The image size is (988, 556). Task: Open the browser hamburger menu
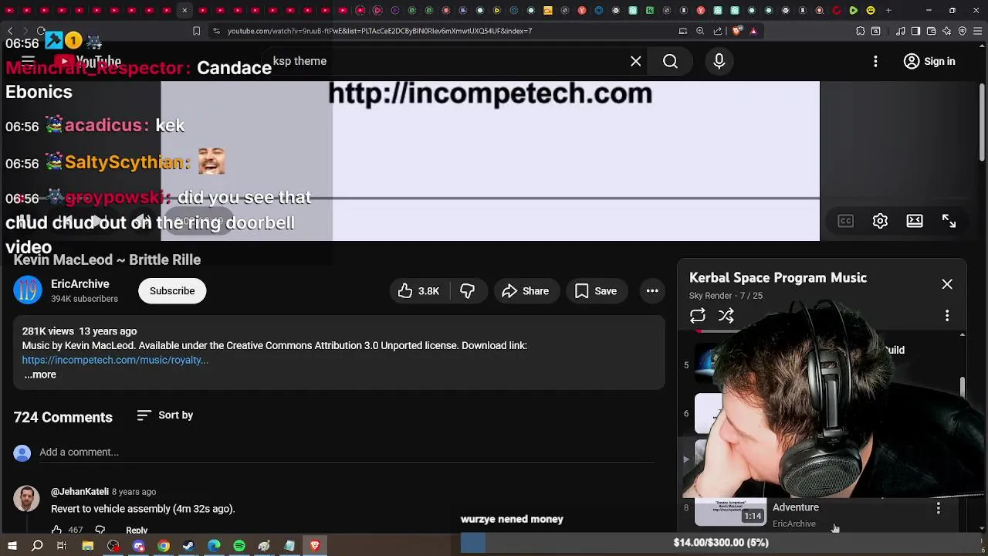click(979, 31)
